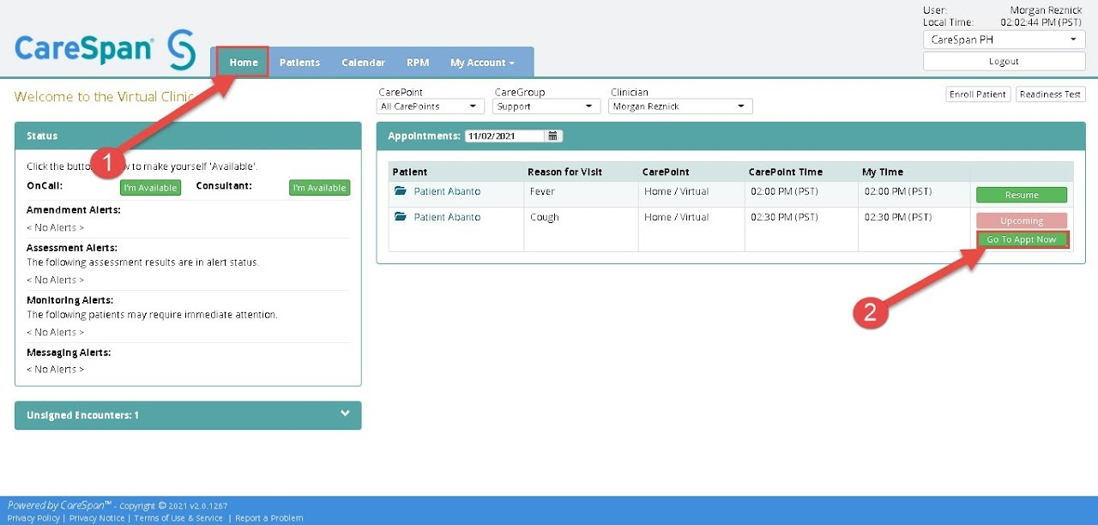Open folder icon for Patient Abanto Cough row
This screenshot has height=525, width=1098.
point(399,217)
